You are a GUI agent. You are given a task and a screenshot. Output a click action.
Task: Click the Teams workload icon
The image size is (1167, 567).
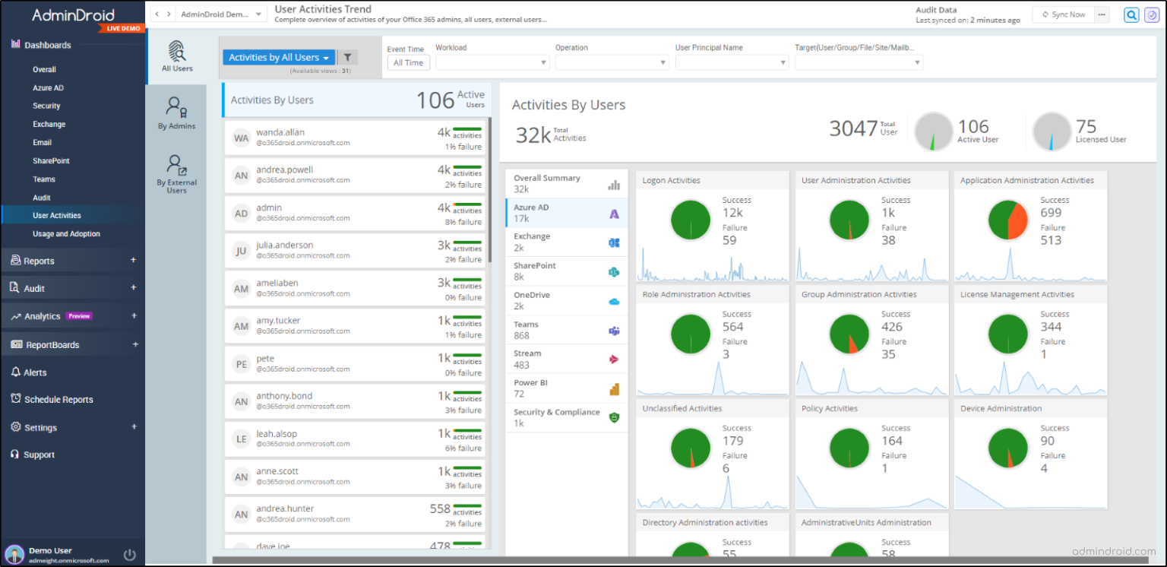tap(614, 329)
